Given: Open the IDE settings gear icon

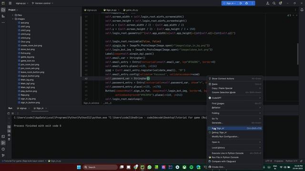Looking at the screenshot, I should (280, 3).
